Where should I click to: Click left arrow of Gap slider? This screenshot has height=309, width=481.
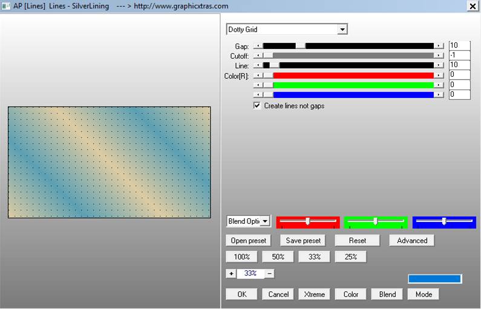coord(258,46)
